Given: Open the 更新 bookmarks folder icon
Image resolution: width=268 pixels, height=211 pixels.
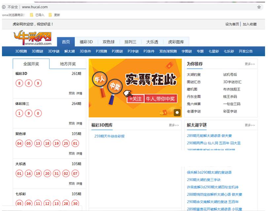Looking at the screenshot, I should click(50, 15).
